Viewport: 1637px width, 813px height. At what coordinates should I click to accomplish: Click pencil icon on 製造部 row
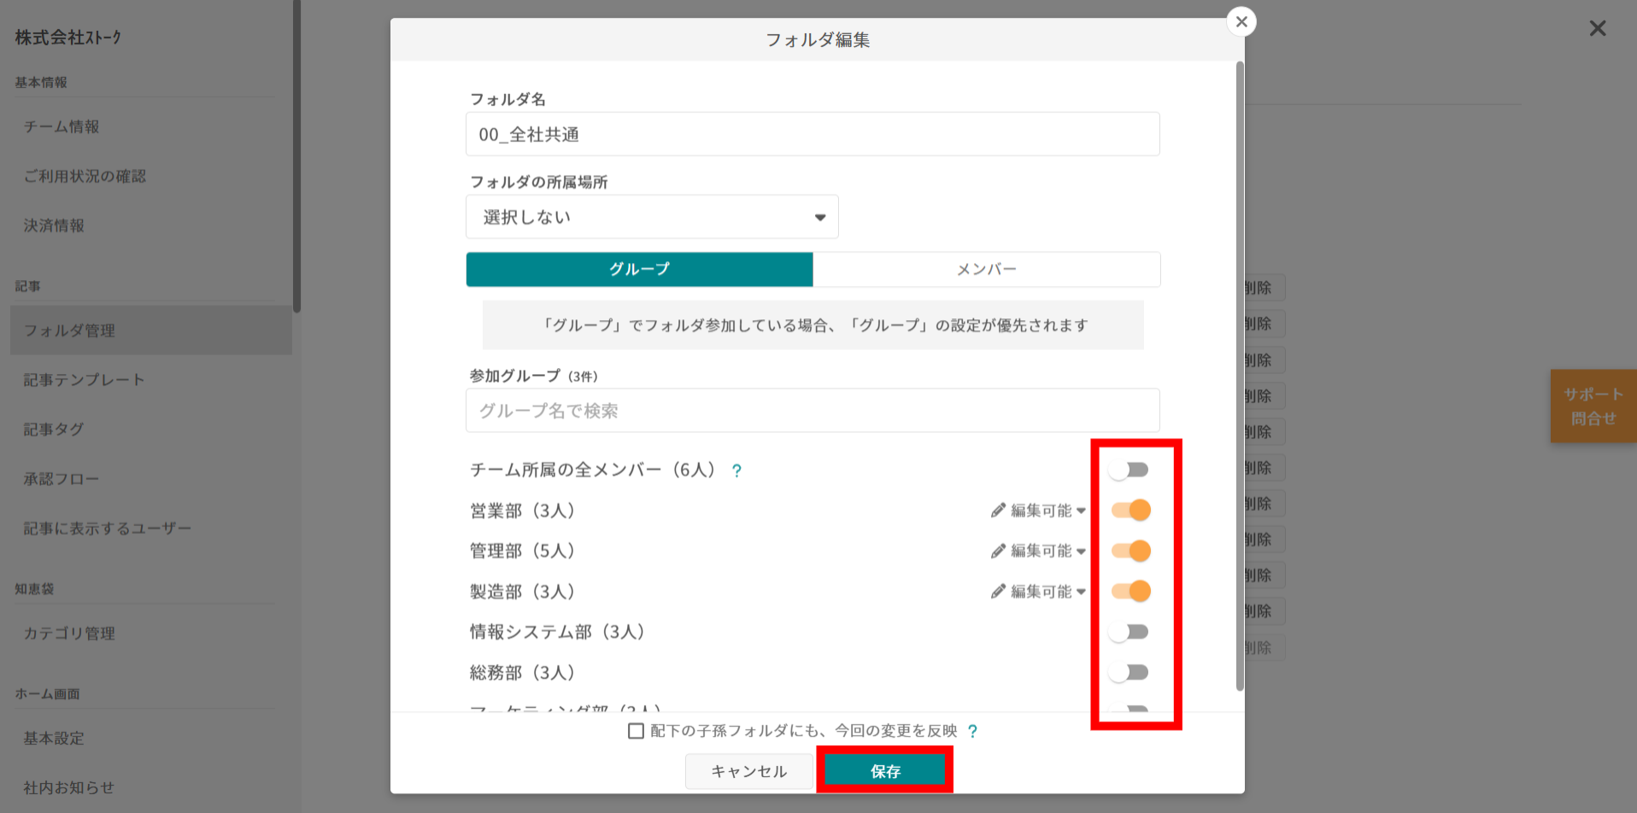coord(998,591)
